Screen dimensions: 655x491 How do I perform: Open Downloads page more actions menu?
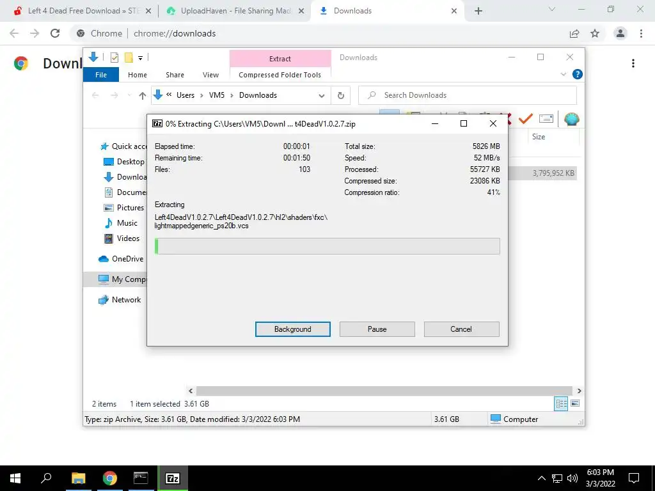pos(633,63)
